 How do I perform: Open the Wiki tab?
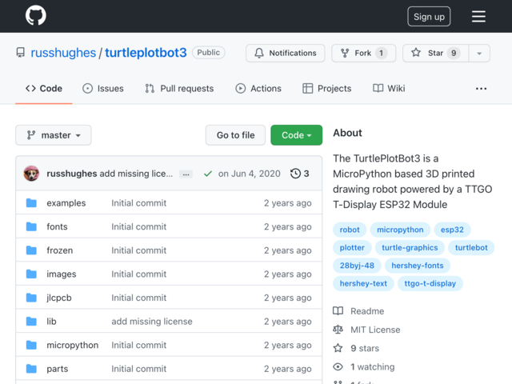coord(389,89)
